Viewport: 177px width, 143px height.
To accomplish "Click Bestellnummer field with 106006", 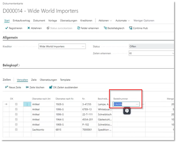I will coord(126,104).
